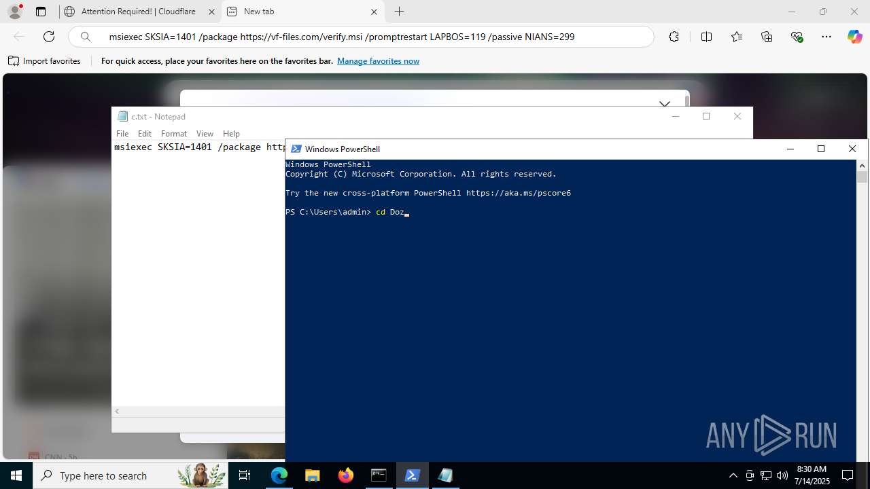This screenshot has height=489, width=870.
Task: Maximize the Notepad window
Action: point(706,116)
